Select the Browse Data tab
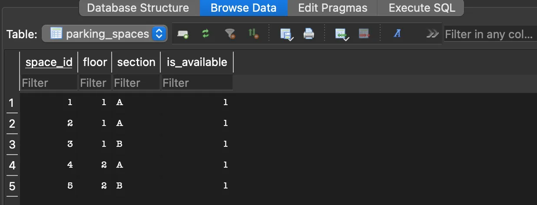The image size is (537, 205). pos(243,8)
